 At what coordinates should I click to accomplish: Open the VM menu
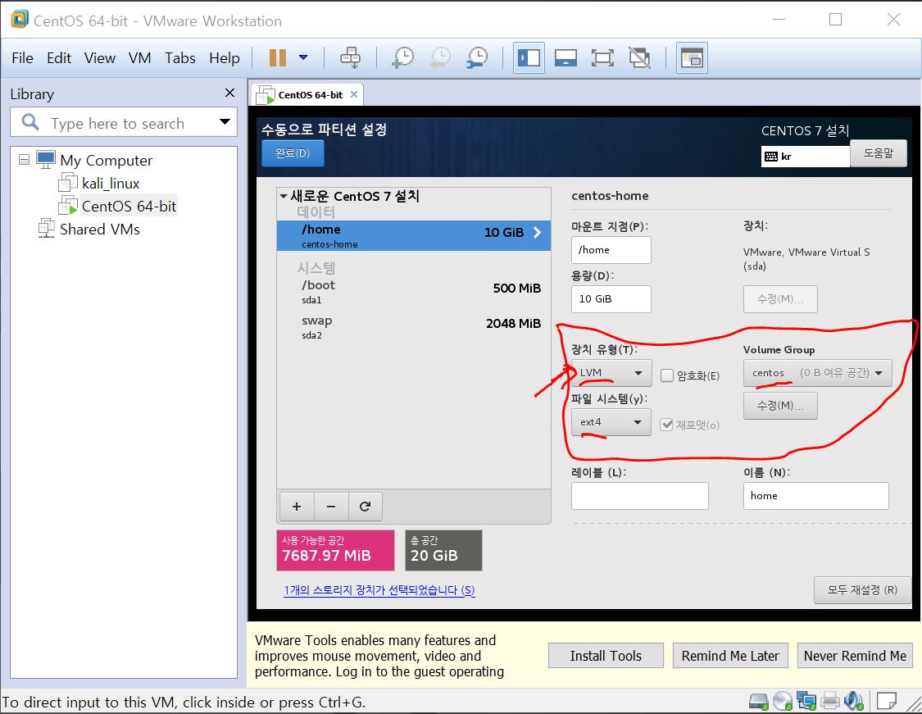point(139,57)
